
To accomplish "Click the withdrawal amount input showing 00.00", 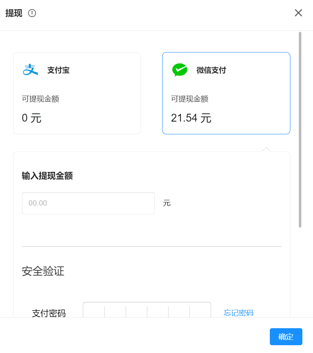I will [x=88, y=203].
